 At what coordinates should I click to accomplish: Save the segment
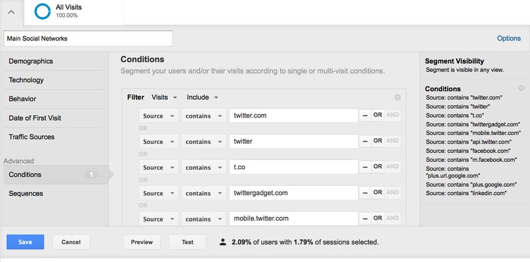26,241
